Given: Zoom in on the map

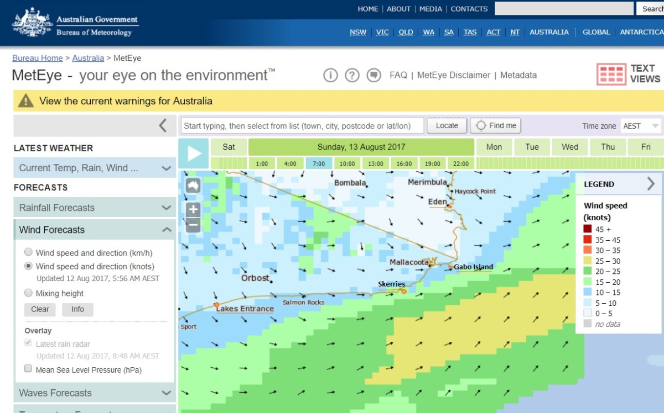Looking at the screenshot, I should tap(193, 209).
